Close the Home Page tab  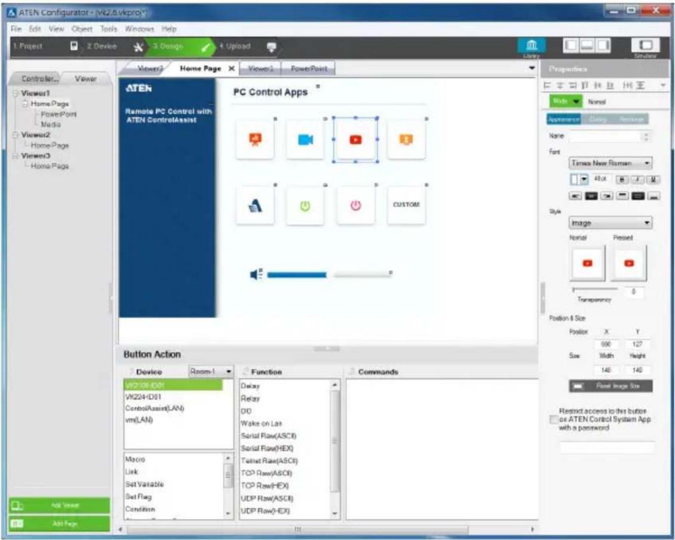(x=231, y=69)
